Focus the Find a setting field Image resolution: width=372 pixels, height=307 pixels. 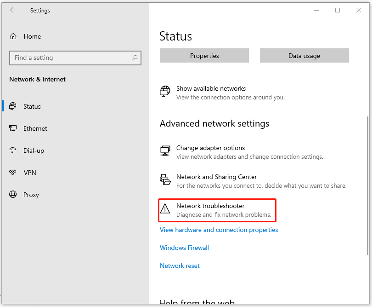click(x=69, y=58)
